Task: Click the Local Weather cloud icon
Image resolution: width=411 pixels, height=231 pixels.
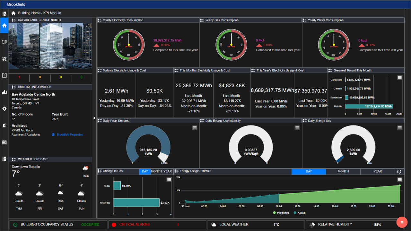Action: click(x=214, y=225)
